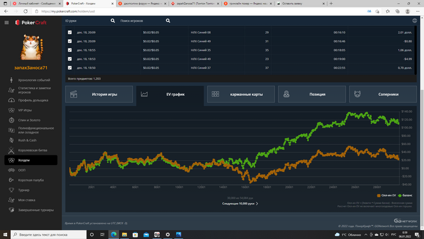Click the ID руки search field
The width and height of the screenshot is (424, 239).
pyautogui.click(x=87, y=21)
